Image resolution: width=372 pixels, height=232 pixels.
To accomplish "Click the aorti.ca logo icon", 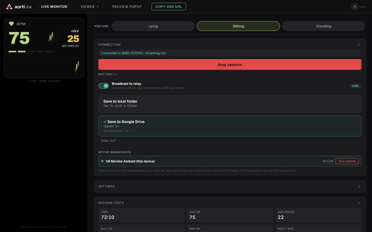I will pos(9,7).
